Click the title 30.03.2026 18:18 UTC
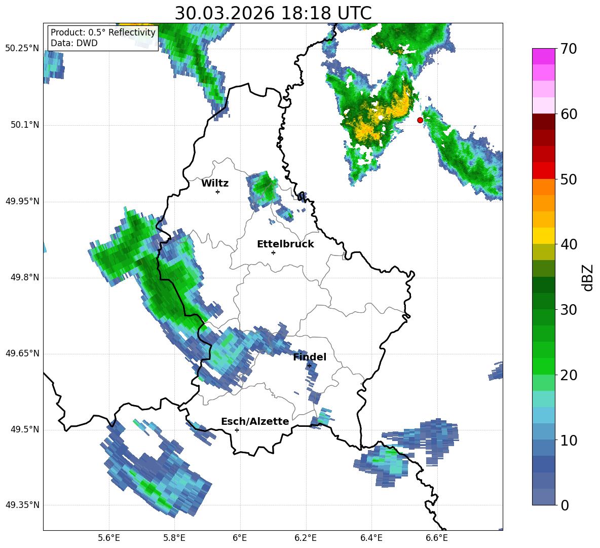Image resolution: width=600 pixels, height=548 pixels. 273,13
